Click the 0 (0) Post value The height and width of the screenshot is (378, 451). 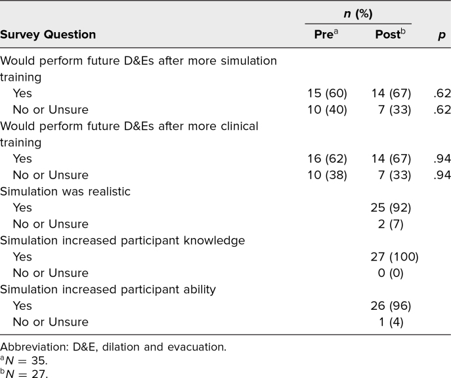click(391, 273)
